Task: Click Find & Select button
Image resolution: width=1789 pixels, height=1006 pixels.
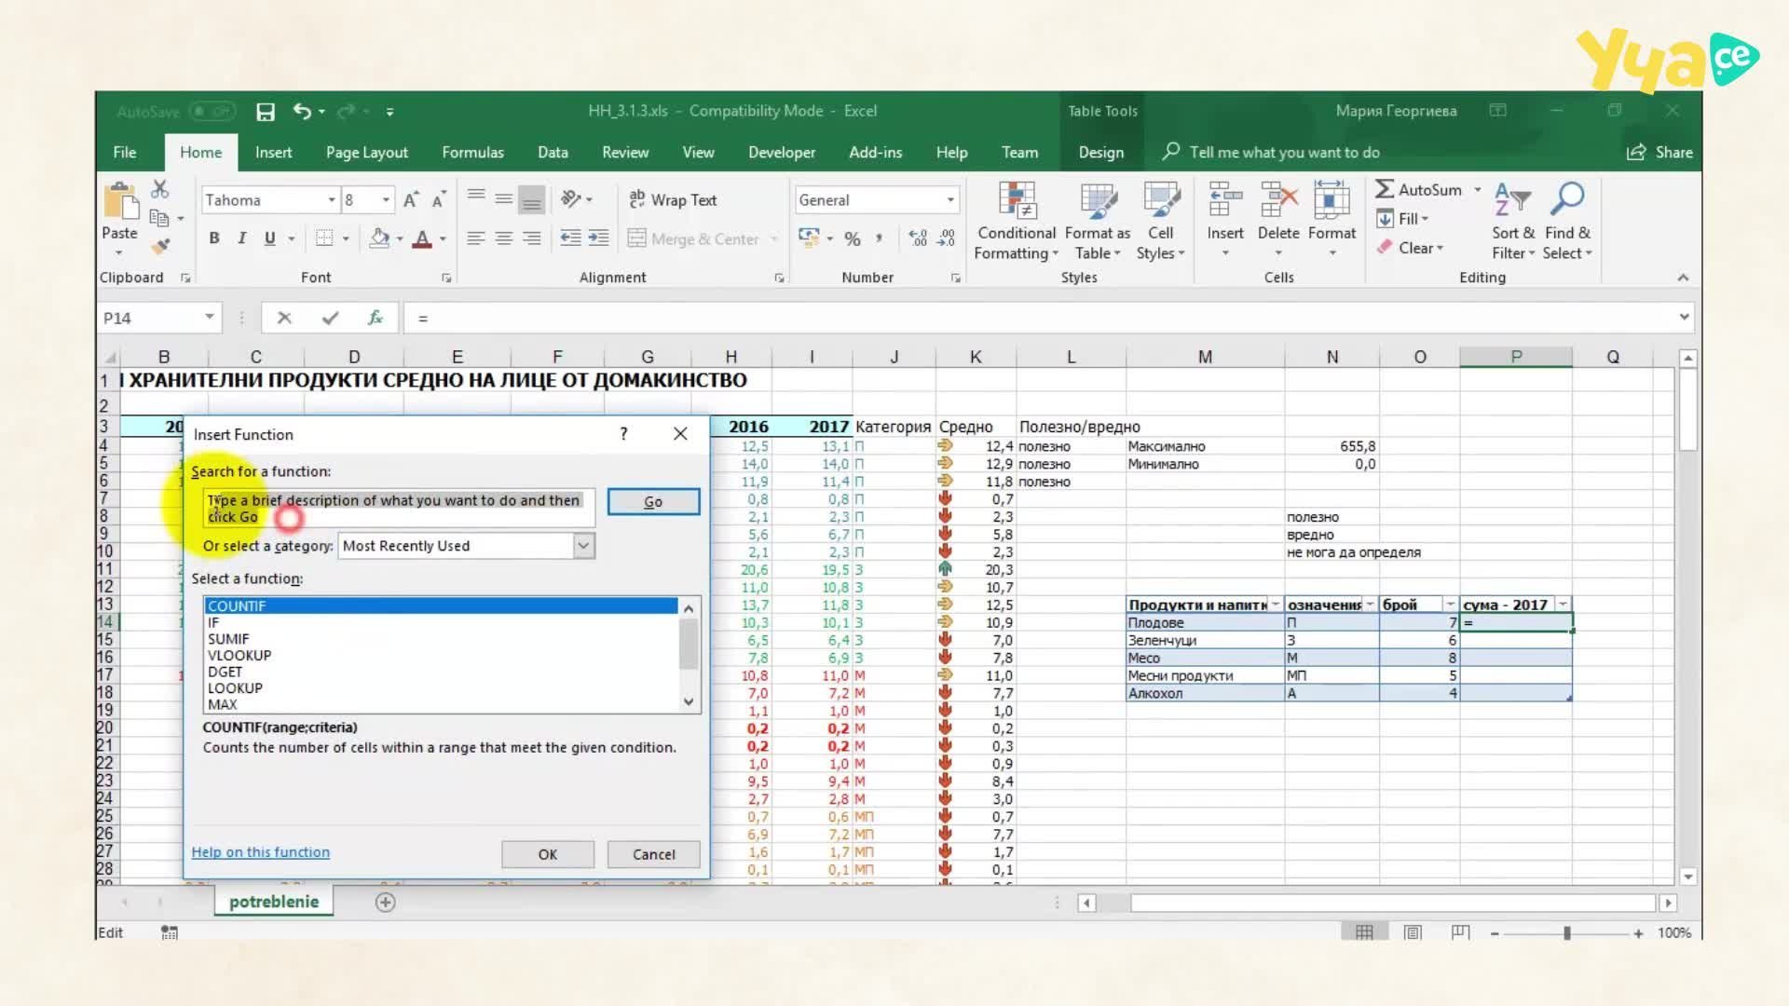Action: click(1567, 222)
